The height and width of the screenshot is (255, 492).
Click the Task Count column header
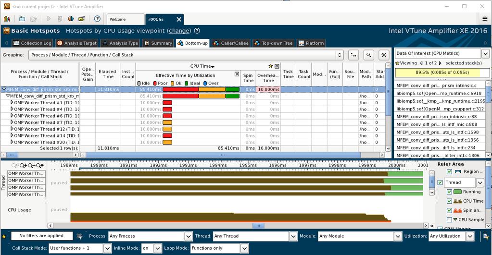pos(304,74)
